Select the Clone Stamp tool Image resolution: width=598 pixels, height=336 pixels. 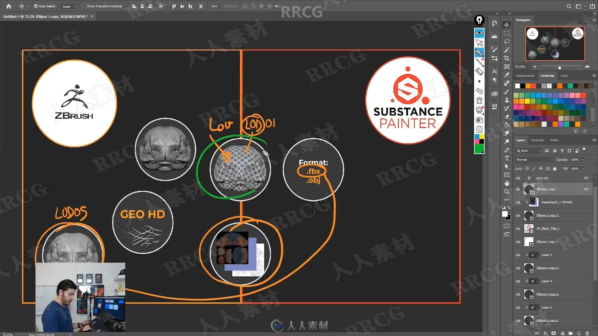point(507,100)
